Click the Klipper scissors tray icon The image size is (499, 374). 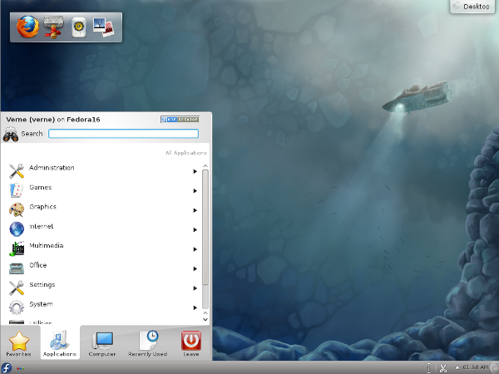pos(442,368)
